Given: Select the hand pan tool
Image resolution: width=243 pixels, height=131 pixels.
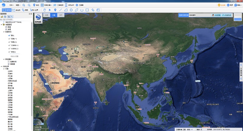Looking at the screenshot, I should (x=45, y=10).
